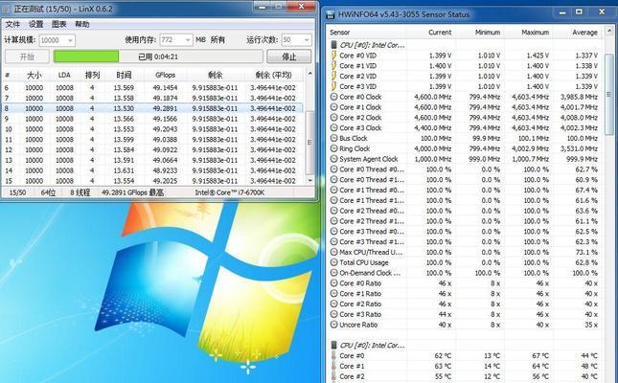Click the Core #2 temperature row label

pos(352,376)
